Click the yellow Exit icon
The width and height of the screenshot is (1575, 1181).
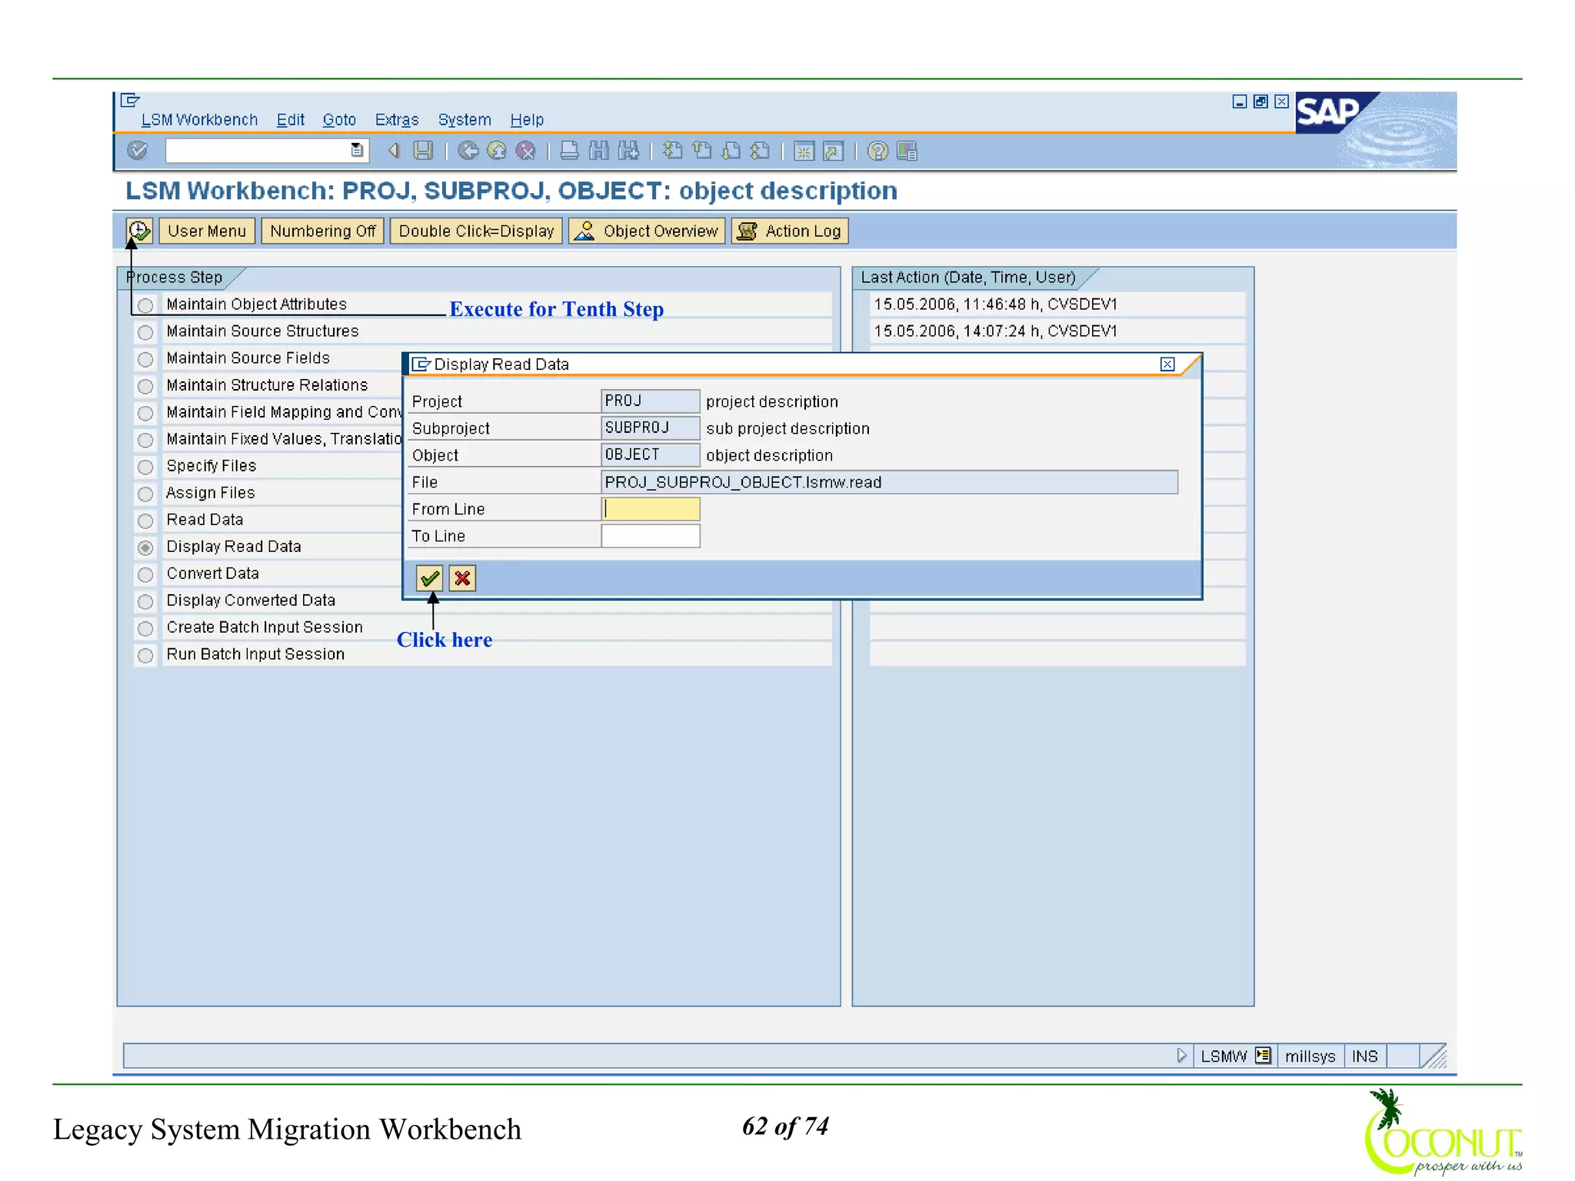coord(497,151)
